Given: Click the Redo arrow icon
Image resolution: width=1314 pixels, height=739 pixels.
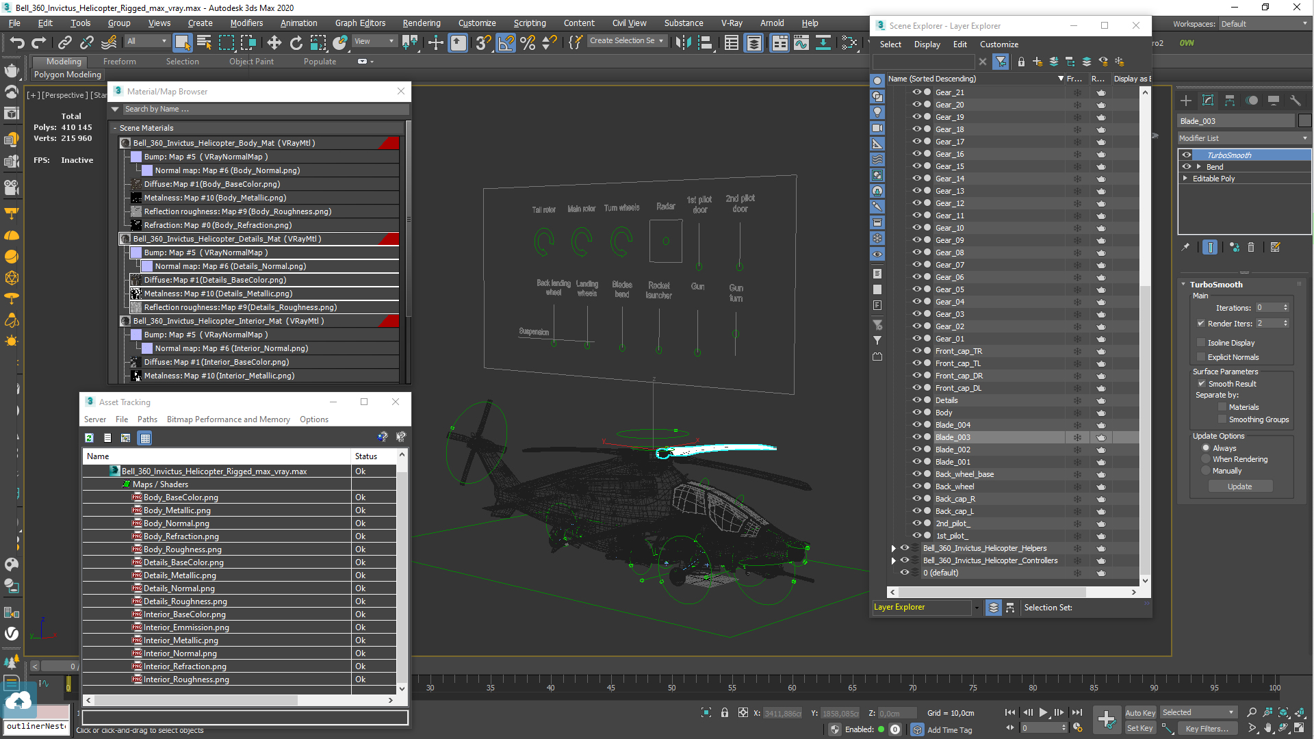Looking at the screenshot, I should (x=39, y=42).
